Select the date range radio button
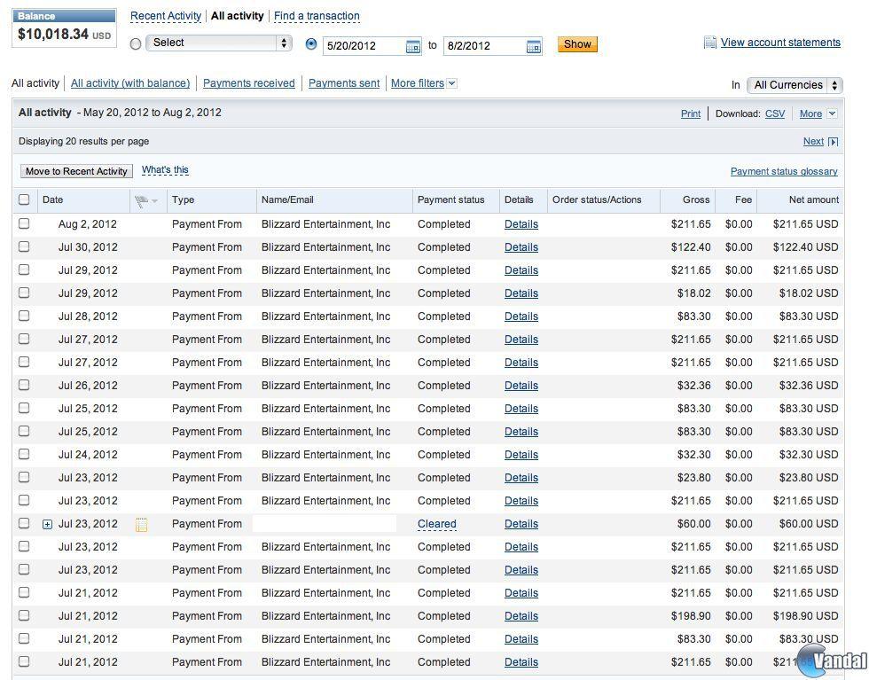The width and height of the screenshot is (869, 680). 311,43
